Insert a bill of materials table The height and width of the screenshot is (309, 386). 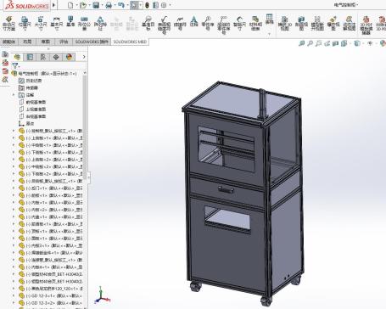click(255, 24)
